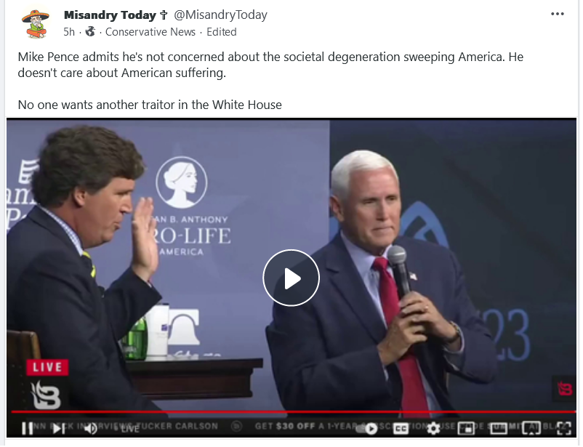Click the large center play button
The image size is (583, 447).
(291, 278)
